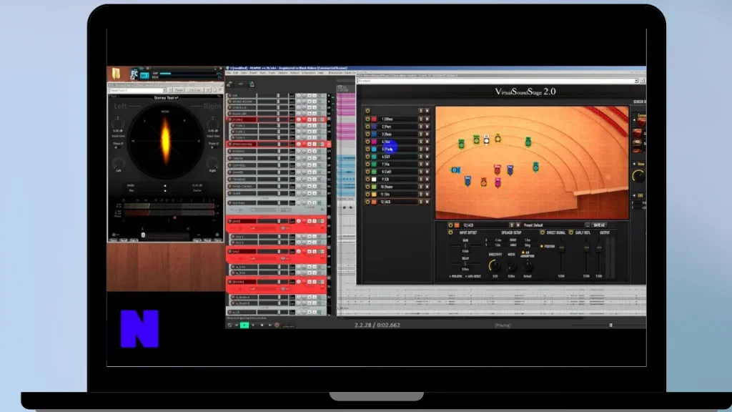Click the Left input gain knob in Stereo Tool
This screenshot has height=412, width=732.
118,123
